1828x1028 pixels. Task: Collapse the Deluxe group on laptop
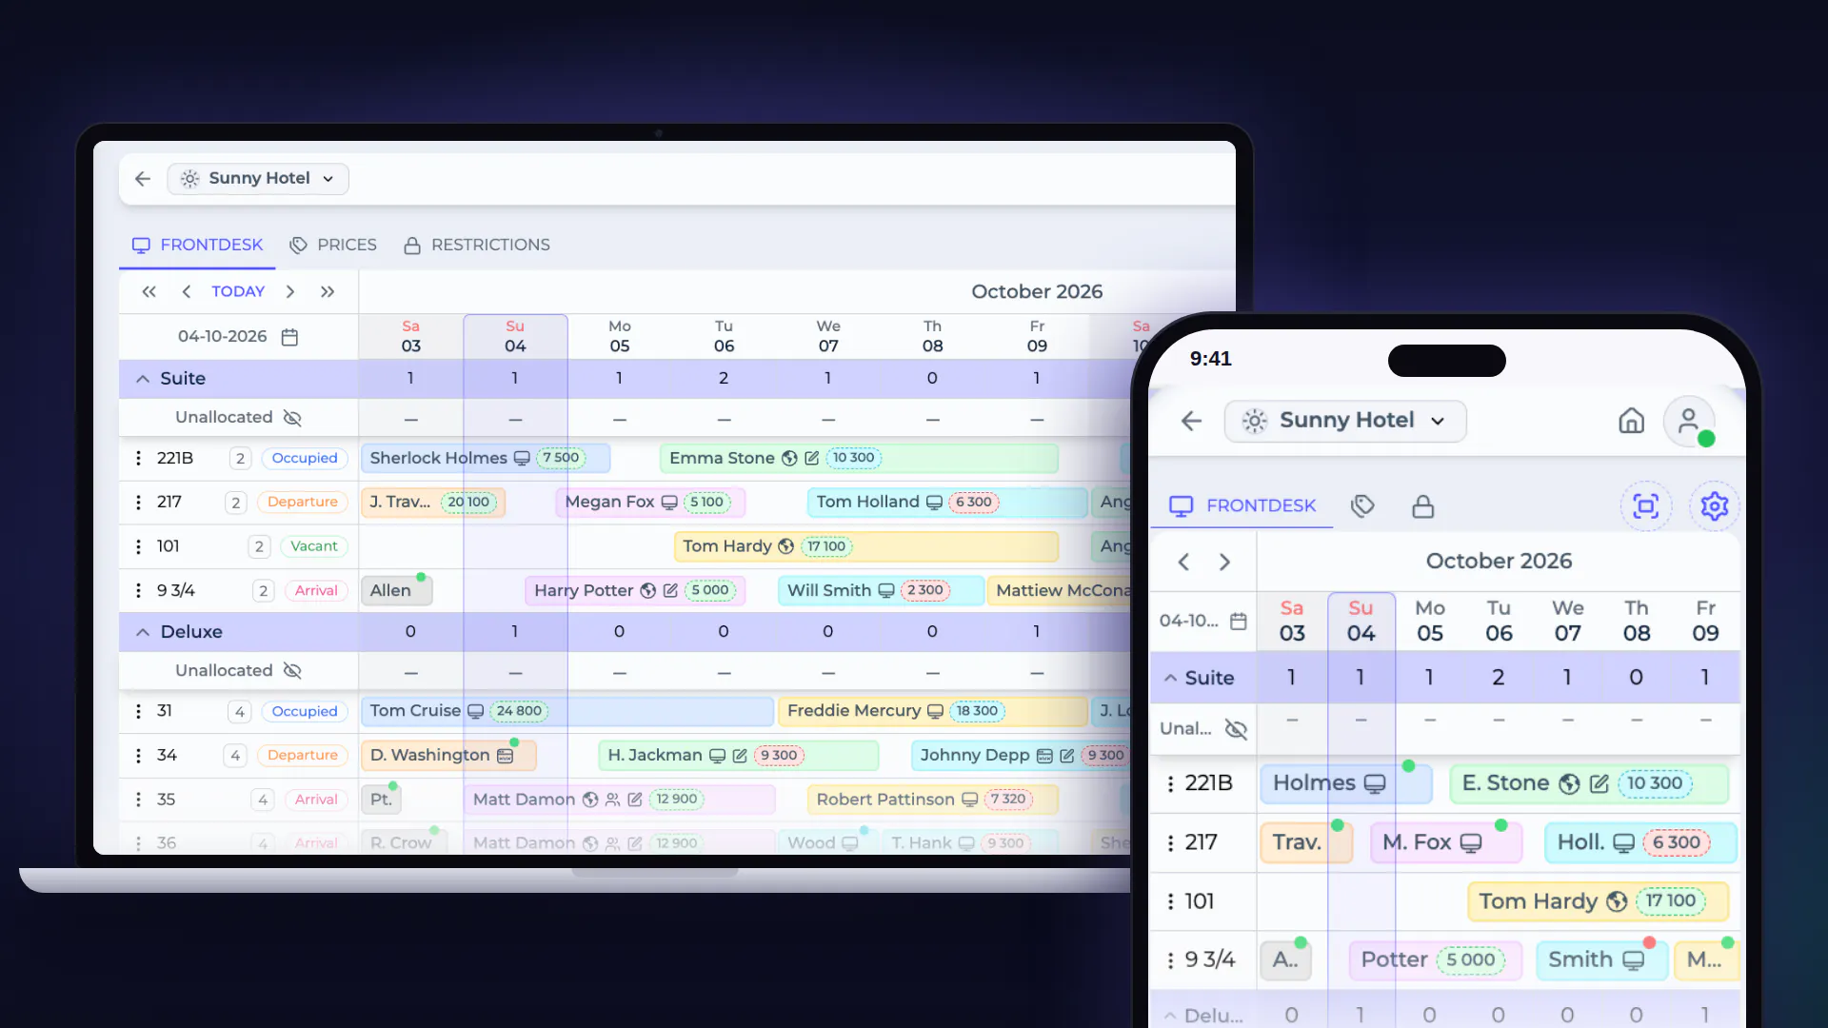click(x=143, y=632)
